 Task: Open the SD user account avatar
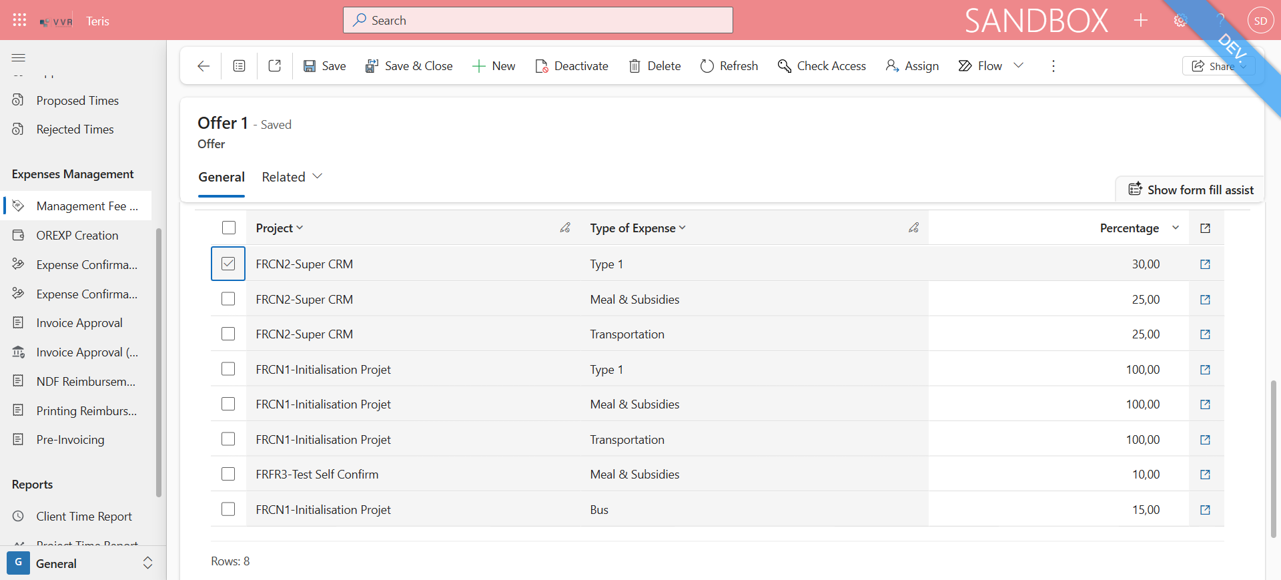pyautogui.click(x=1260, y=21)
